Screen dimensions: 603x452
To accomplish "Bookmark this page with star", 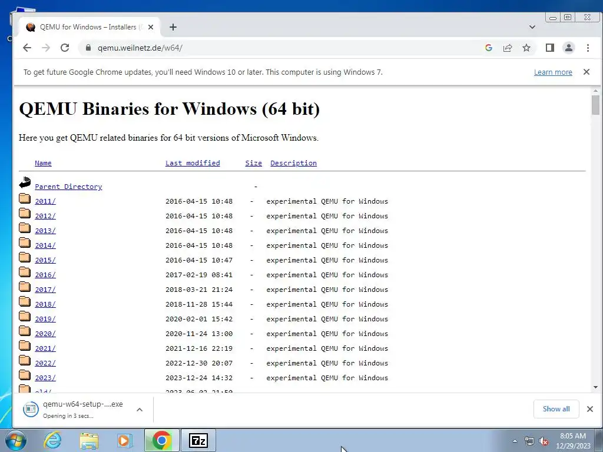I will tap(526, 48).
